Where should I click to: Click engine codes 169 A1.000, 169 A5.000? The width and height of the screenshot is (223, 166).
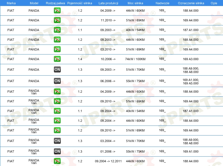pos(190,82)
